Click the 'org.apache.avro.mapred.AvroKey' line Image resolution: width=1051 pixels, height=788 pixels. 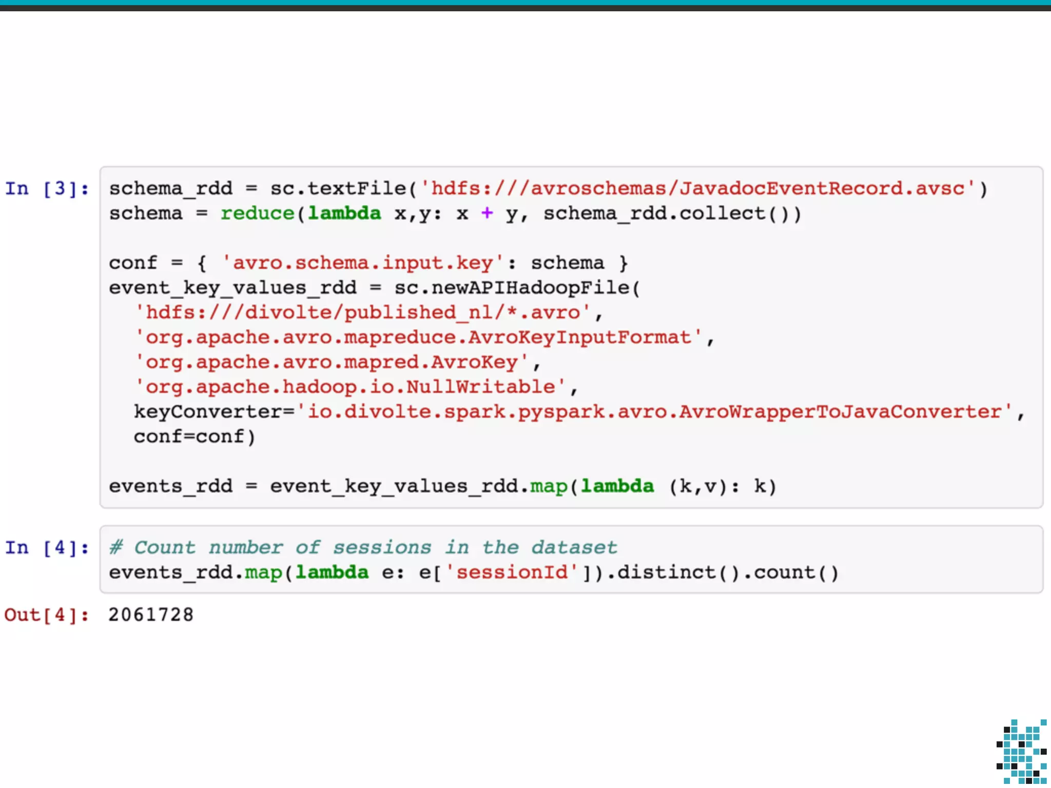pos(332,362)
